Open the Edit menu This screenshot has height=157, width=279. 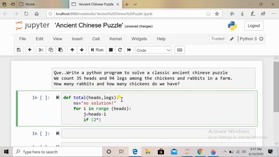pyautogui.click(x=40, y=39)
